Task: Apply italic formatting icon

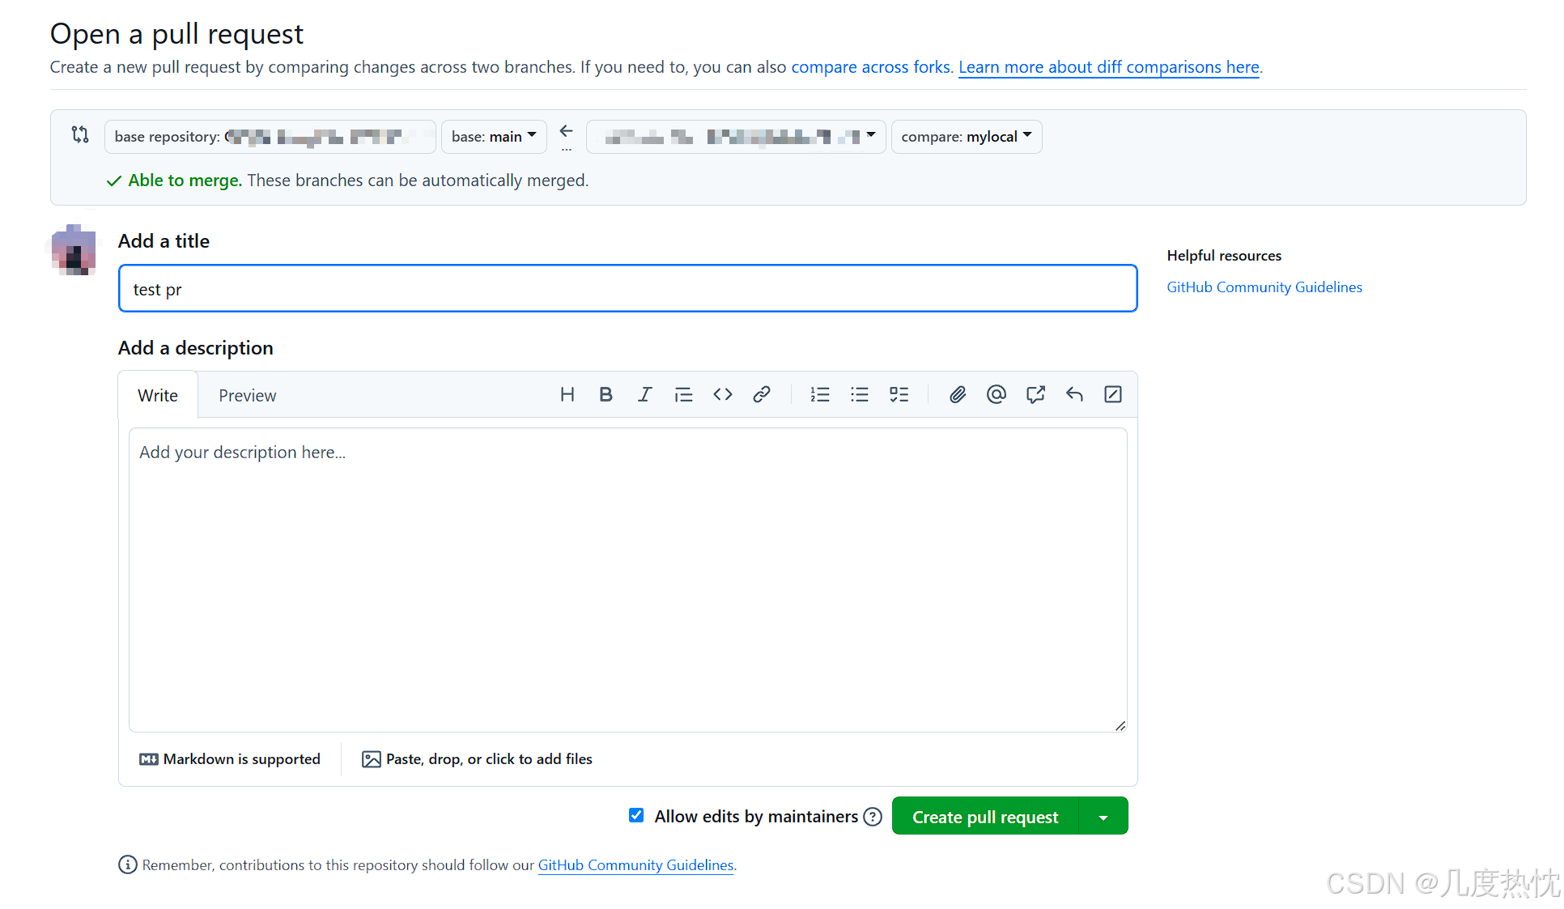Action: [644, 394]
